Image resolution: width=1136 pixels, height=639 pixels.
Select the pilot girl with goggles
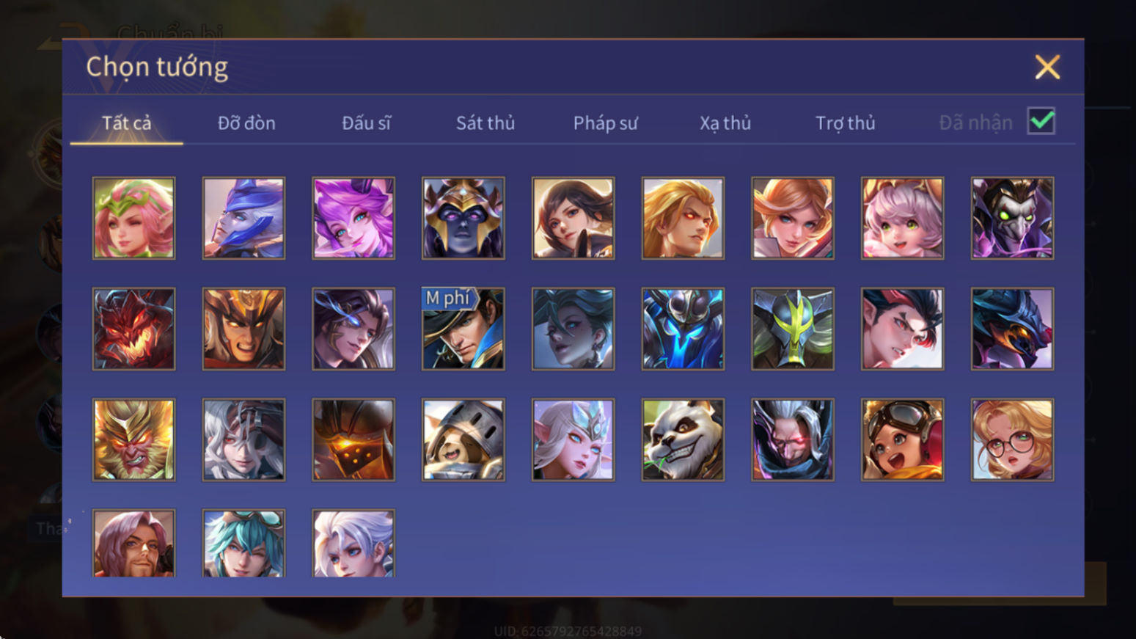(x=902, y=439)
